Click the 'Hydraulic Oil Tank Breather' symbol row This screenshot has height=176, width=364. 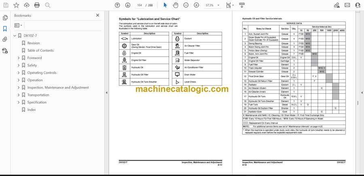tap(144, 82)
